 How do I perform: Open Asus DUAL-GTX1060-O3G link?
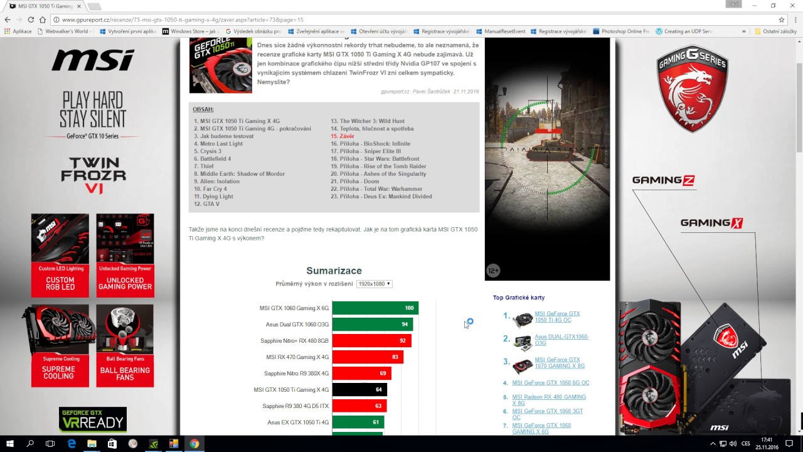pyautogui.click(x=561, y=340)
